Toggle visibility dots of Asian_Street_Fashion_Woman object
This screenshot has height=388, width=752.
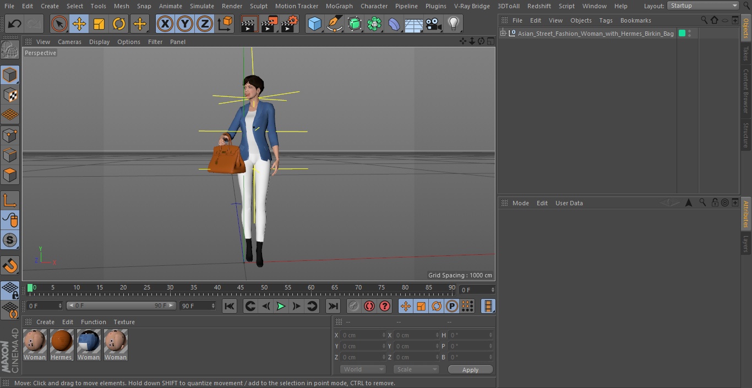(689, 34)
